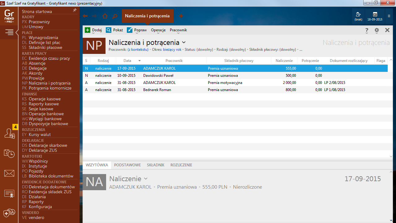Pin the side menu with pushpin icon
The image size is (396, 223).
pyautogui.click(x=75, y=11)
